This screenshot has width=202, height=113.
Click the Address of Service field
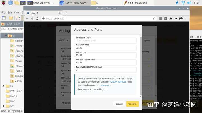pos(105,40)
